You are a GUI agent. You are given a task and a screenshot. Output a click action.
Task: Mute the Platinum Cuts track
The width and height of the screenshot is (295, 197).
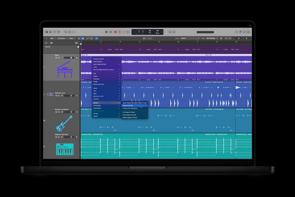click(56, 95)
